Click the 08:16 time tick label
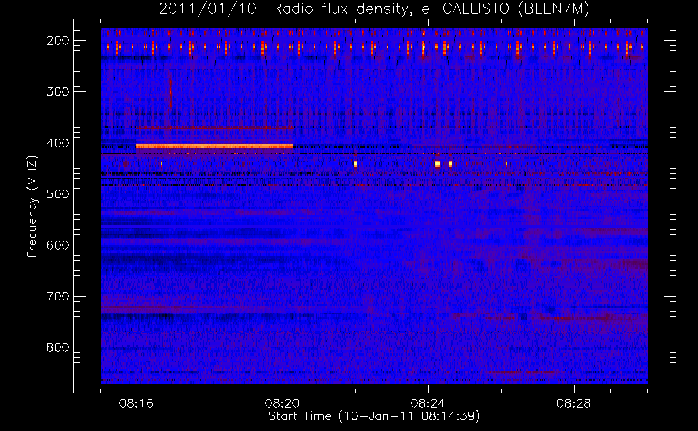Image resolution: width=698 pixels, height=431 pixels. 137,404
